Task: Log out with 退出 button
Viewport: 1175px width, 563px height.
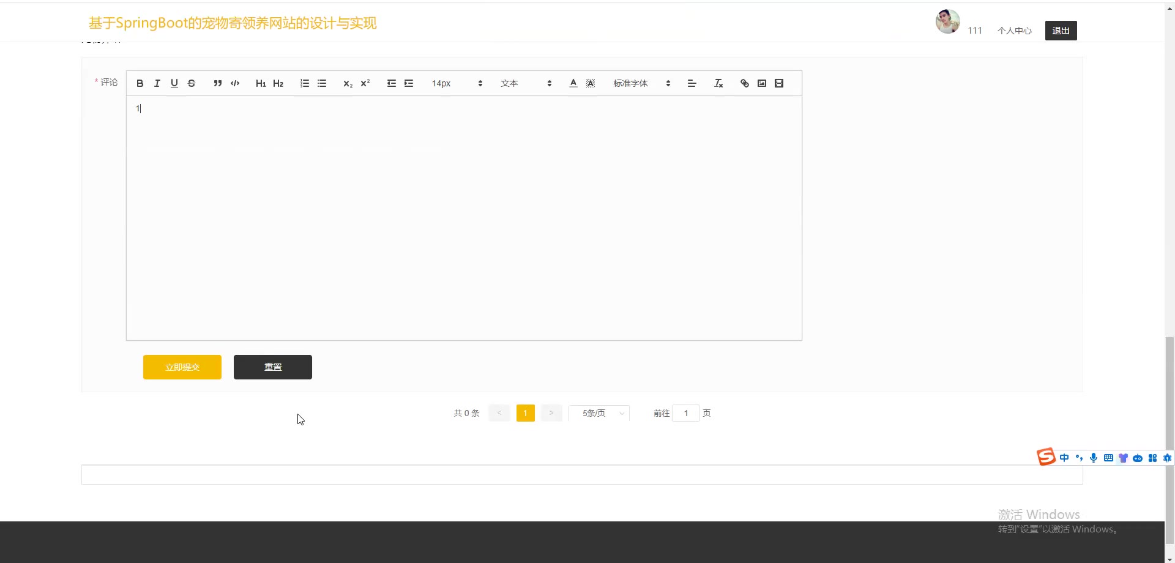Action: [x=1061, y=31]
